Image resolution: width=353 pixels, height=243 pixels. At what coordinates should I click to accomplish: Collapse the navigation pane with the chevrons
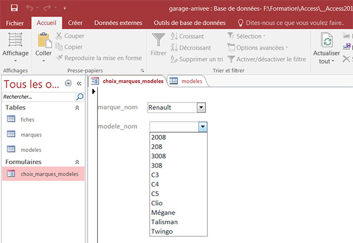click(x=79, y=84)
